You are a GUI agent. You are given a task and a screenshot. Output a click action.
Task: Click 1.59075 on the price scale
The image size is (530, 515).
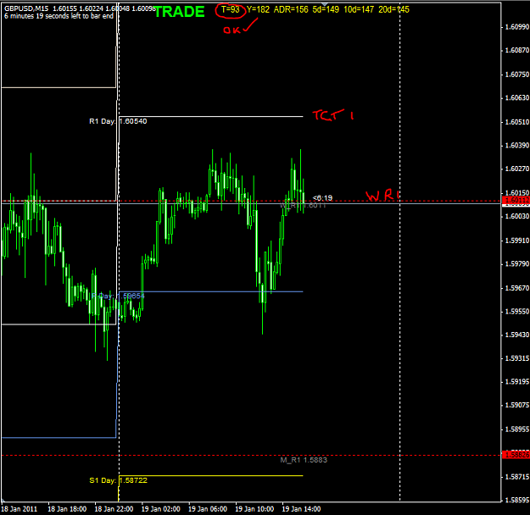tap(516, 405)
